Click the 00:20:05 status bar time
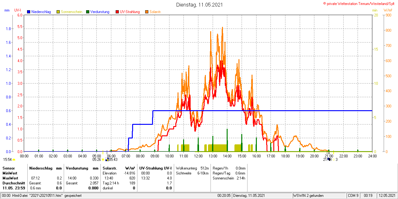The image size is (398, 199). point(224,196)
